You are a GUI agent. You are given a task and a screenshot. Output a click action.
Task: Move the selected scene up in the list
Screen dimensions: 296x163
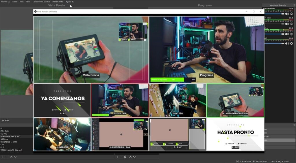[x=11, y=157]
